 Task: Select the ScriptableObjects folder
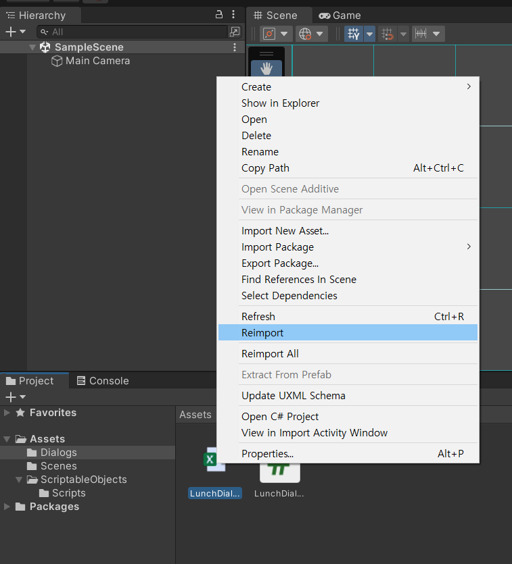point(77,480)
